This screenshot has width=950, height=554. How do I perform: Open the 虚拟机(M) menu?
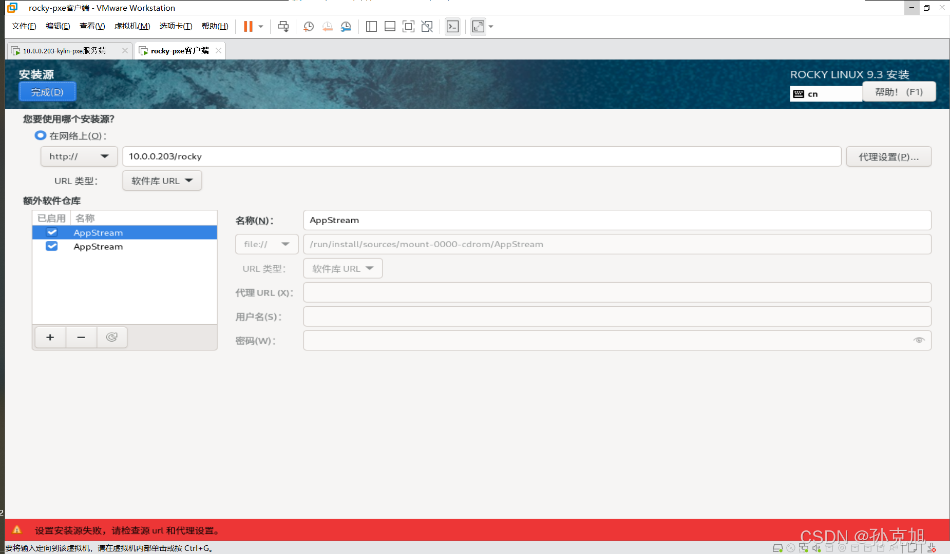click(132, 26)
